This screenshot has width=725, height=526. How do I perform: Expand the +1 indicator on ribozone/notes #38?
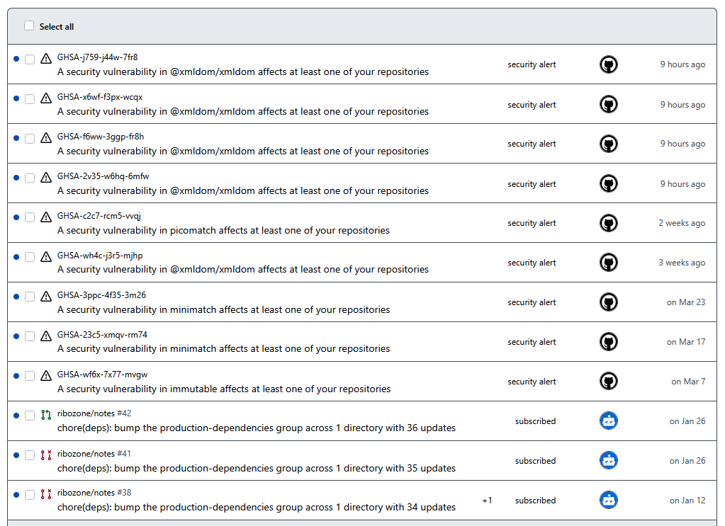click(x=487, y=500)
